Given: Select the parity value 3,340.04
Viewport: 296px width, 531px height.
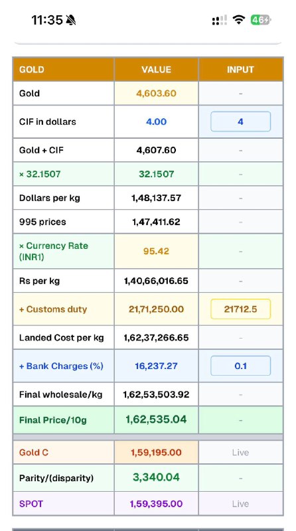Looking at the screenshot, I should point(156,477).
